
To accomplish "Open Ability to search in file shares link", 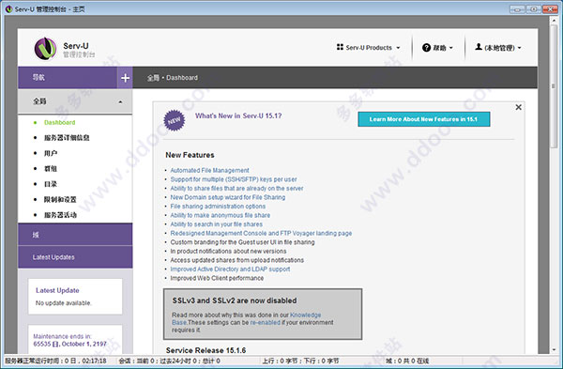I will pyautogui.click(x=216, y=224).
